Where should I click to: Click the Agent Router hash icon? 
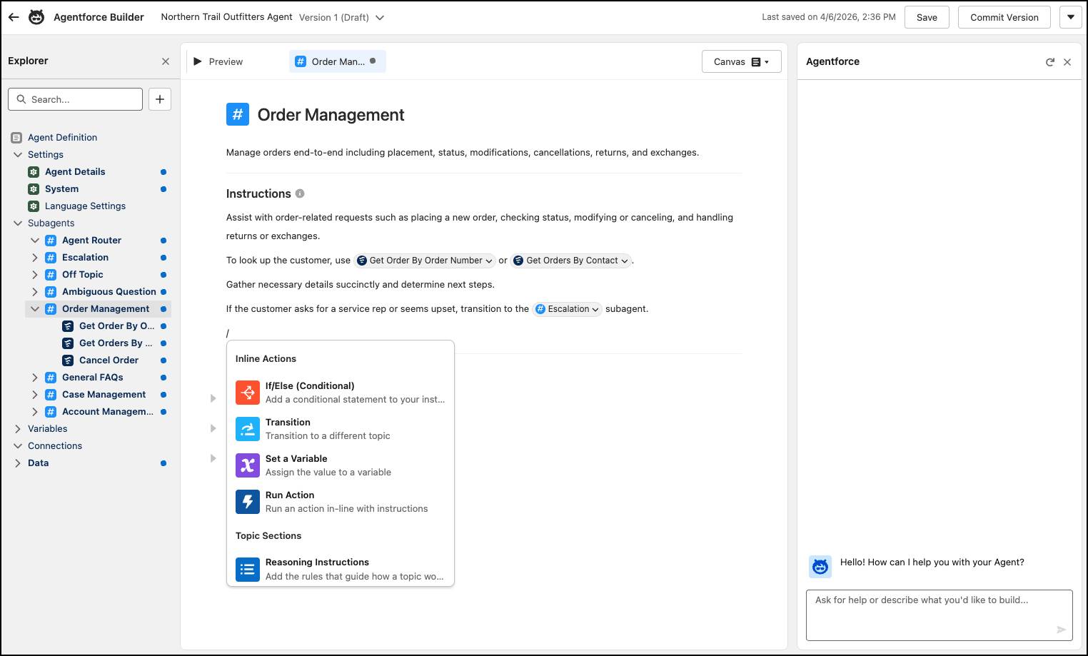[51, 240]
